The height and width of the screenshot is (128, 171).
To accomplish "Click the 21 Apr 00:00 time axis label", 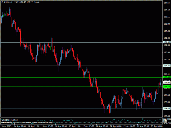I will click(x=116, y=126).
